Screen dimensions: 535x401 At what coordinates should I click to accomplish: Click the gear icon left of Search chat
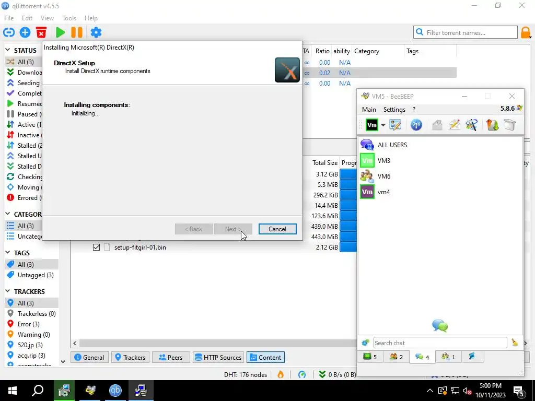pos(365,343)
